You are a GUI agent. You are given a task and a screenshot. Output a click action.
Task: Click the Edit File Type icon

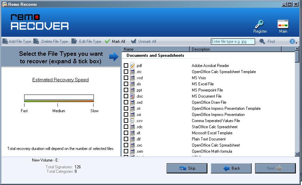click(74, 41)
